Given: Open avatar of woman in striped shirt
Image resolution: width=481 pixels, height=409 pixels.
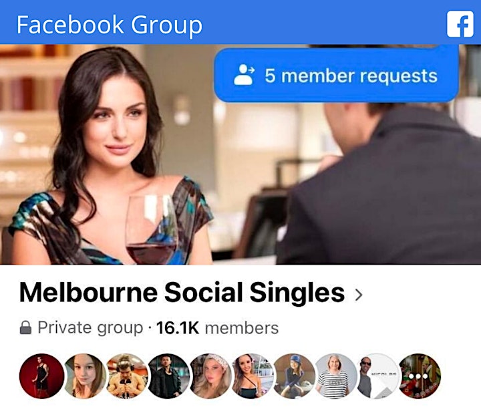Looking at the screenshot, I should (x=336, y=376).
